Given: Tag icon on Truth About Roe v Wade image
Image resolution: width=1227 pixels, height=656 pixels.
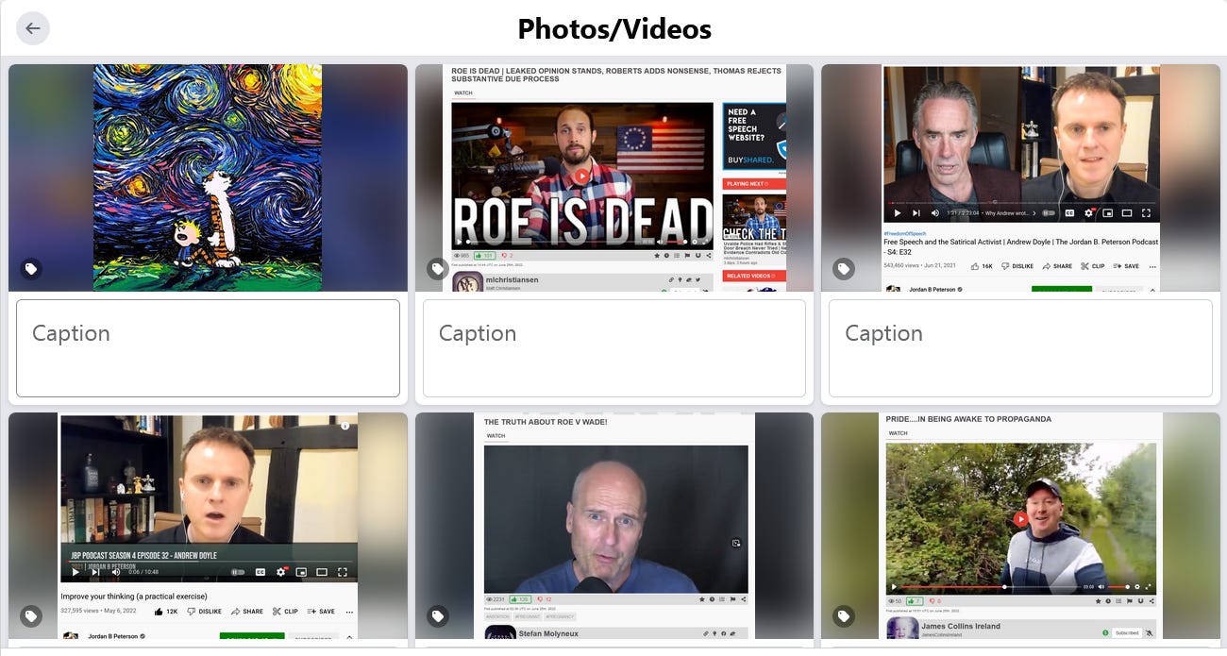Looking at the screenshot, I should [x=438, y=616].
